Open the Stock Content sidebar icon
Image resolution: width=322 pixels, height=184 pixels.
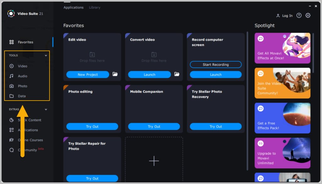click(x=12, y=120)
